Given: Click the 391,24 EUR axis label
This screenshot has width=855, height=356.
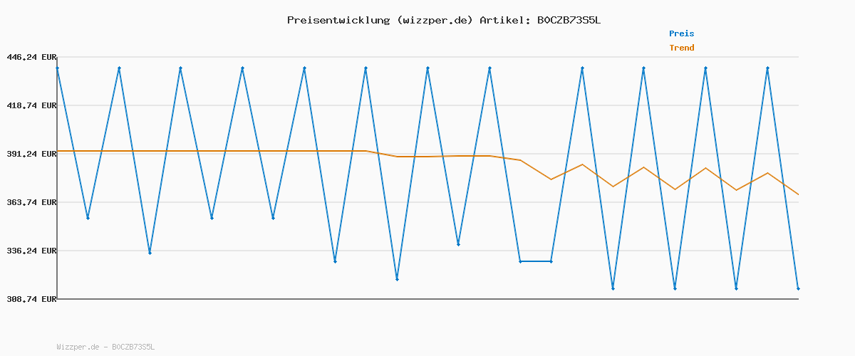Looking at the screenshot, I should pyautogui.click(x=32, y=154).
